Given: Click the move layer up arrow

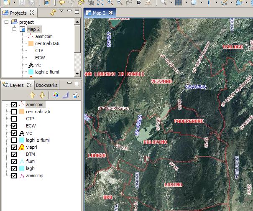Looking at the screenshot, I should [x=32, y=95].
